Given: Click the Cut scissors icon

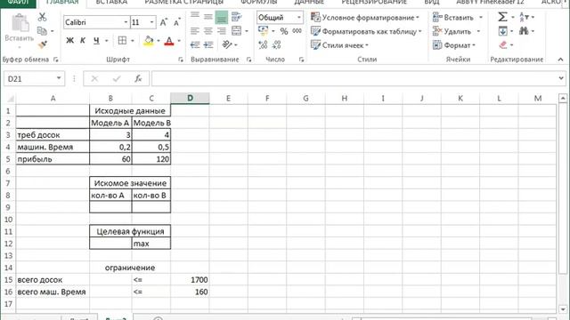Looking at the screenshot, I should click(x=42, y=17).
